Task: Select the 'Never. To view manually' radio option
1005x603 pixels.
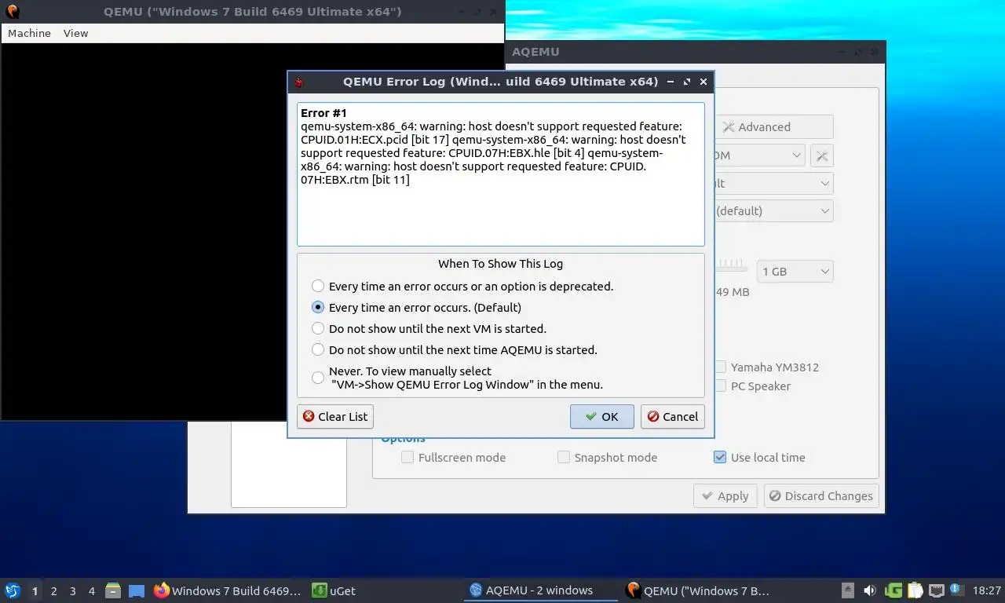Action: tap(318, 378)
